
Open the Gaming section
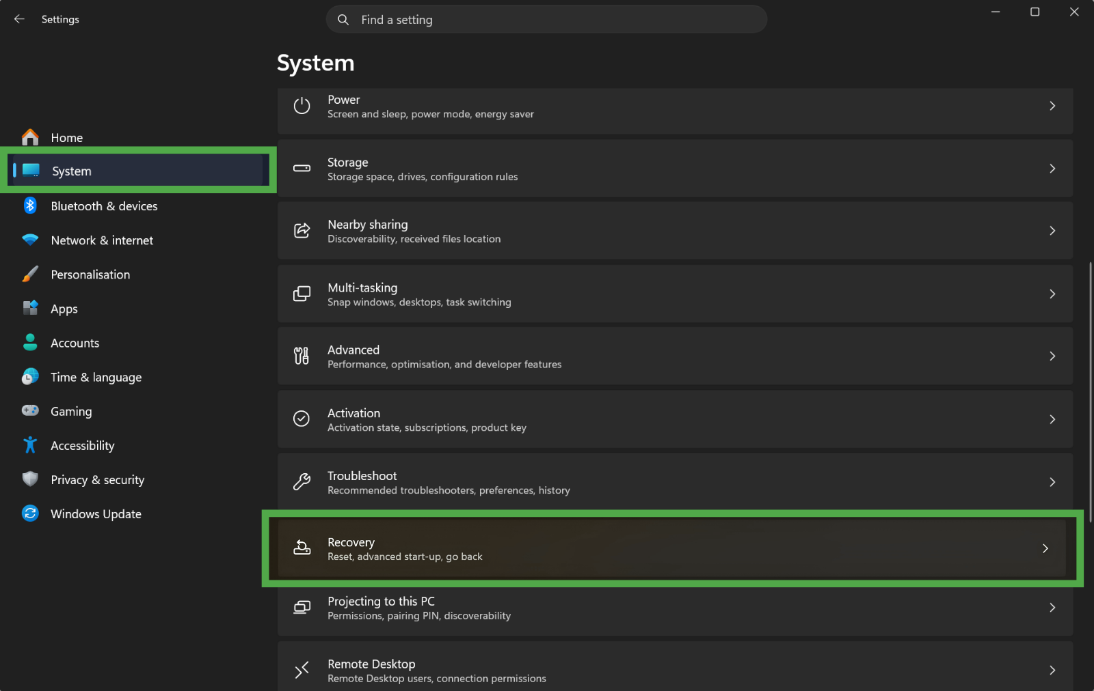pyautogui.click(x=137, y=410)
